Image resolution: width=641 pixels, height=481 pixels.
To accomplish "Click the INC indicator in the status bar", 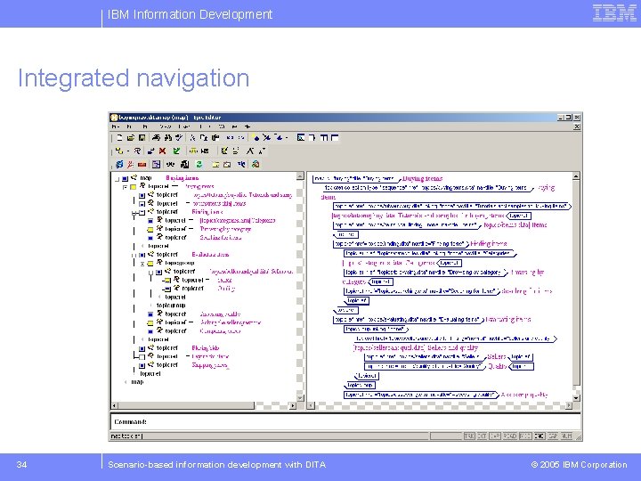I will click(x=540, y=436).
